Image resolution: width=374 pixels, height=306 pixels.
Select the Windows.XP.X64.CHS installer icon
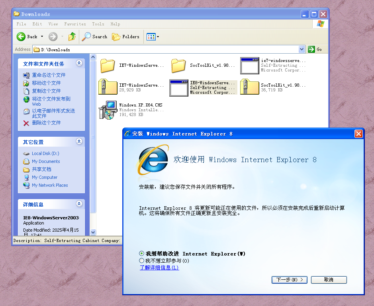click(x=108, y=110)
